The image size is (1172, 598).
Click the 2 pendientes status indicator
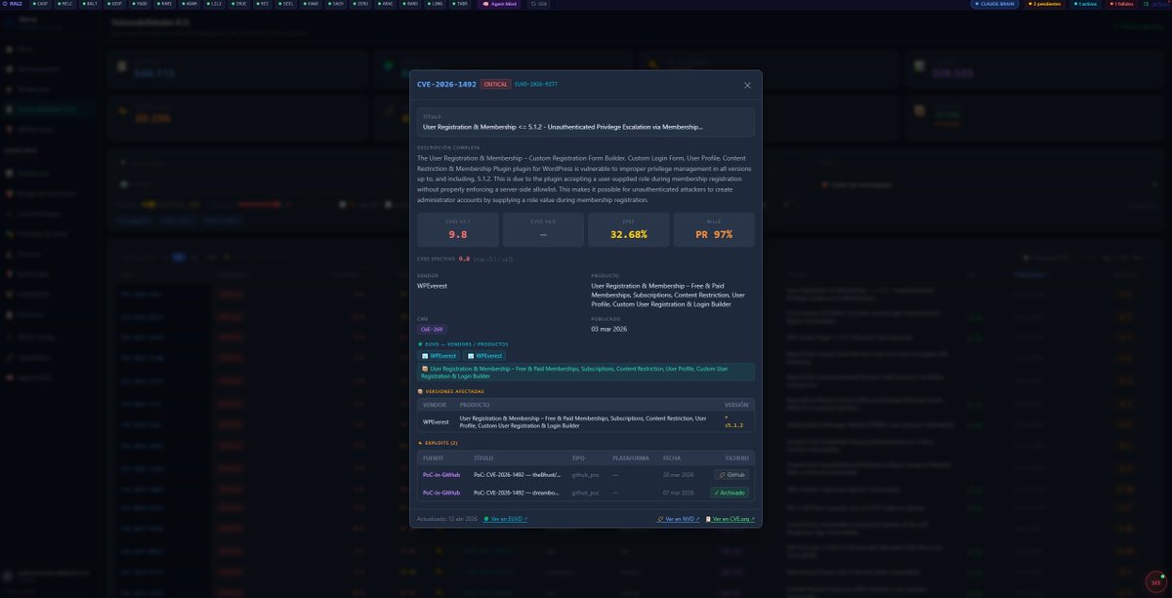pos(1045,4)
